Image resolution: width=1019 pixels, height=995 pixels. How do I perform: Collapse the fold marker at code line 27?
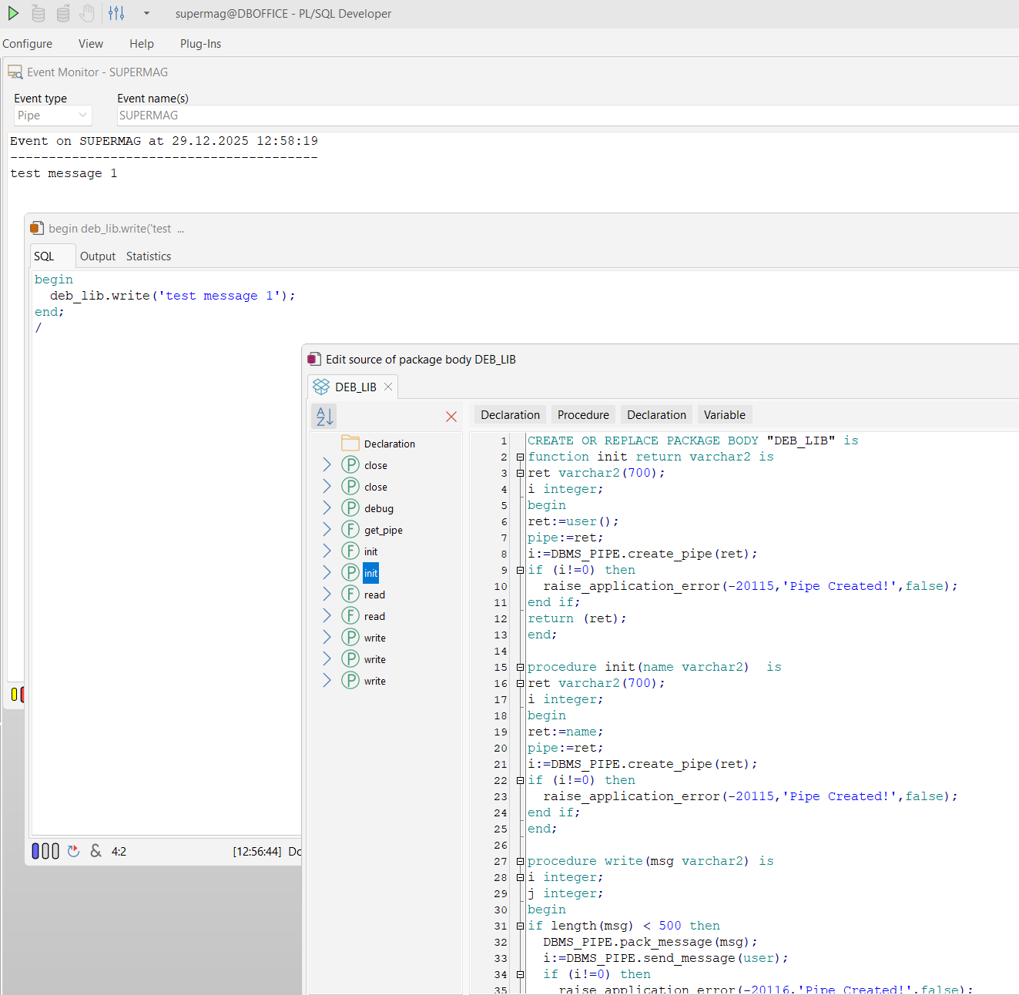click(520, 862)
